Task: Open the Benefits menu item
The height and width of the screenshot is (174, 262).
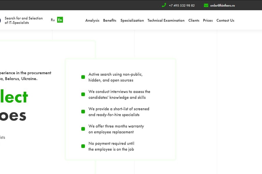Action: click(110, 21)
